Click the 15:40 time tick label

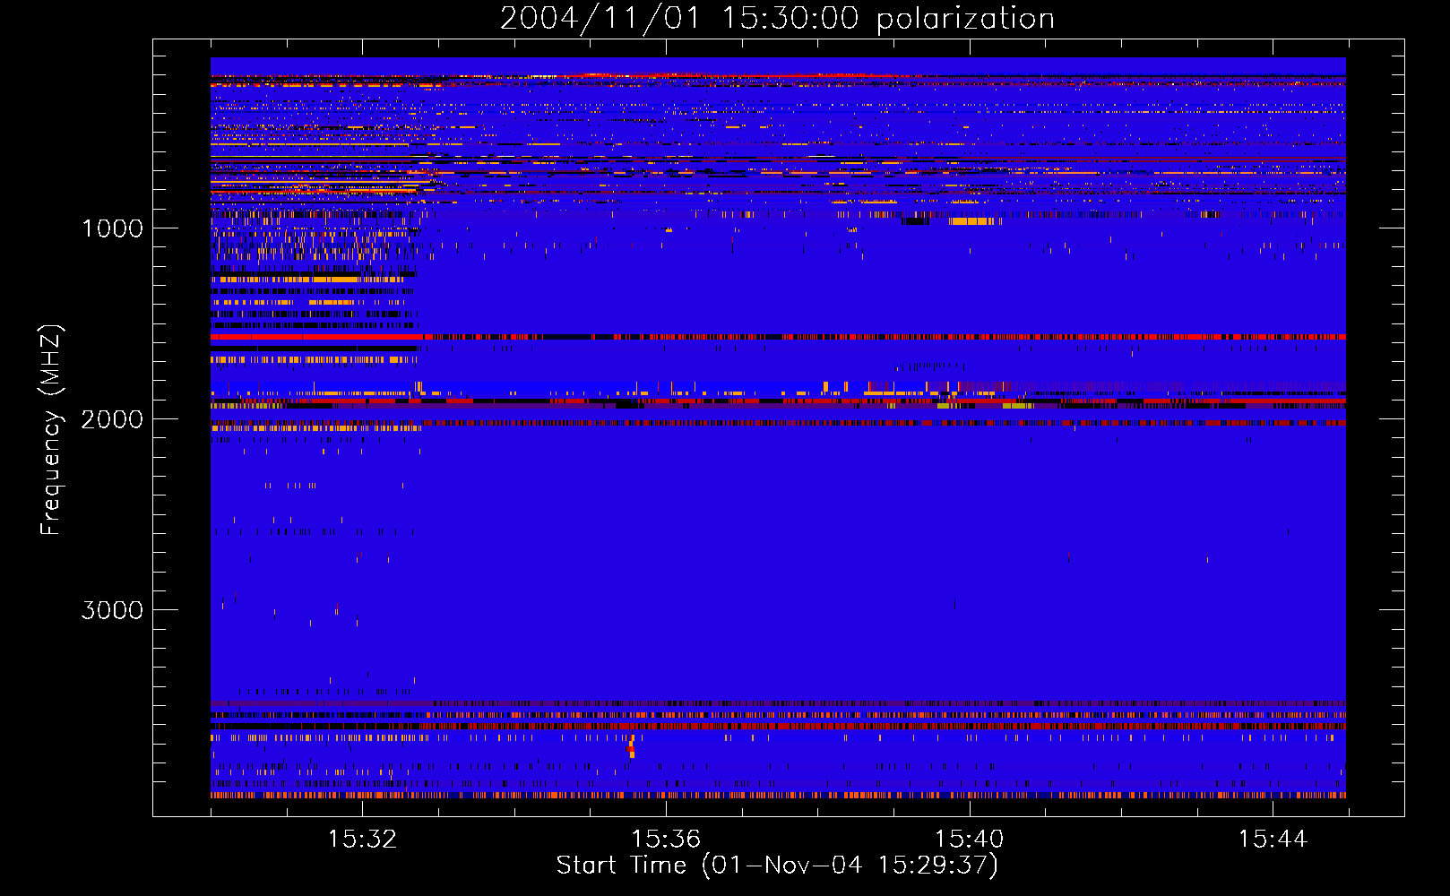point(969,840)
